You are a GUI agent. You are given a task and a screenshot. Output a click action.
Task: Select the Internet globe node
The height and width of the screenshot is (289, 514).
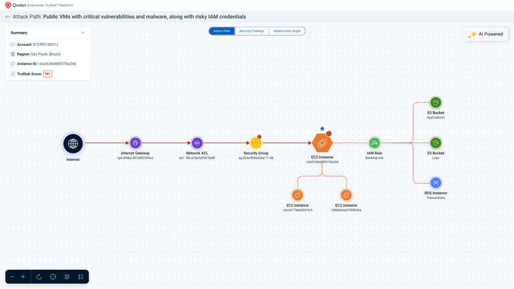pyautogui.click(x=73, y=143)
